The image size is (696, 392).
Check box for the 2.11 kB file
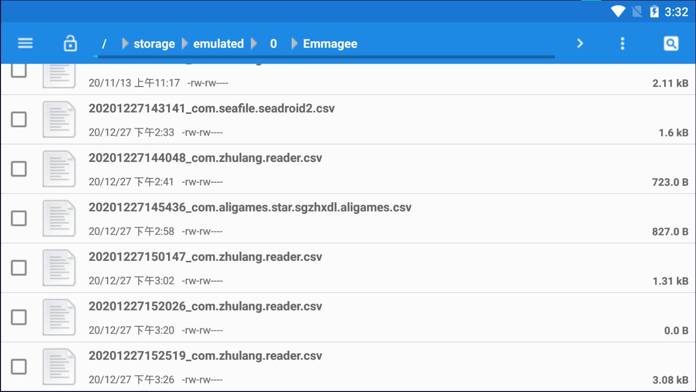[19, 71]
